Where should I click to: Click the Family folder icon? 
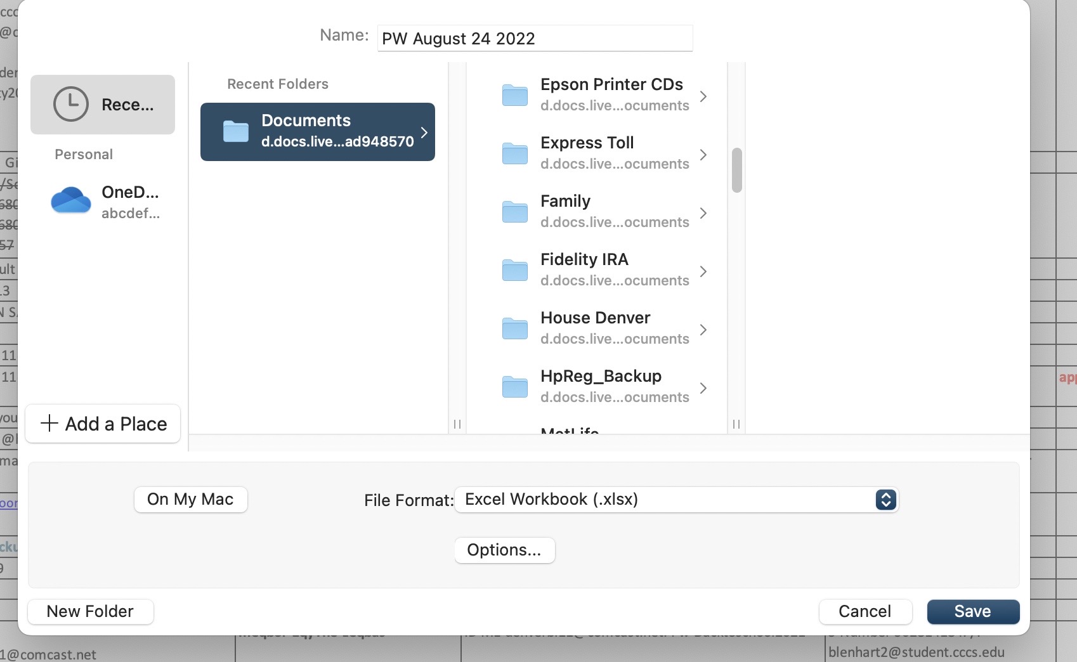tap(514, 212)
